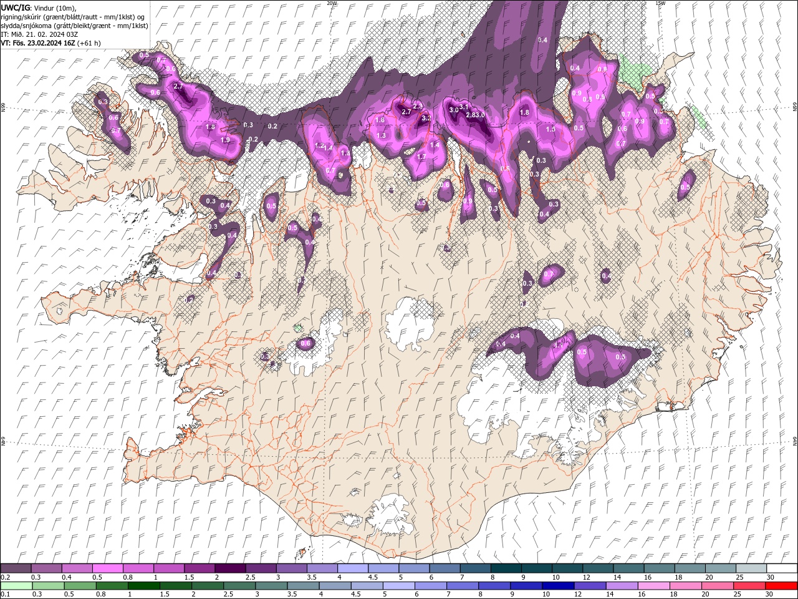Screen dimensions: 798x599
Task: Pick the palest green 0.1 swatch in rain scale
Action: click(x=16, y=586)
